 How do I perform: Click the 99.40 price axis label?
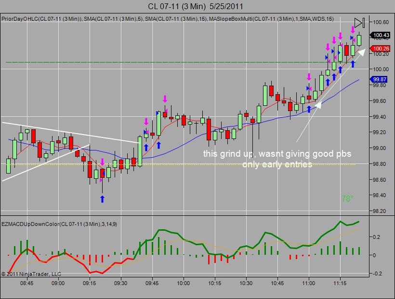(x=380, y=117)
